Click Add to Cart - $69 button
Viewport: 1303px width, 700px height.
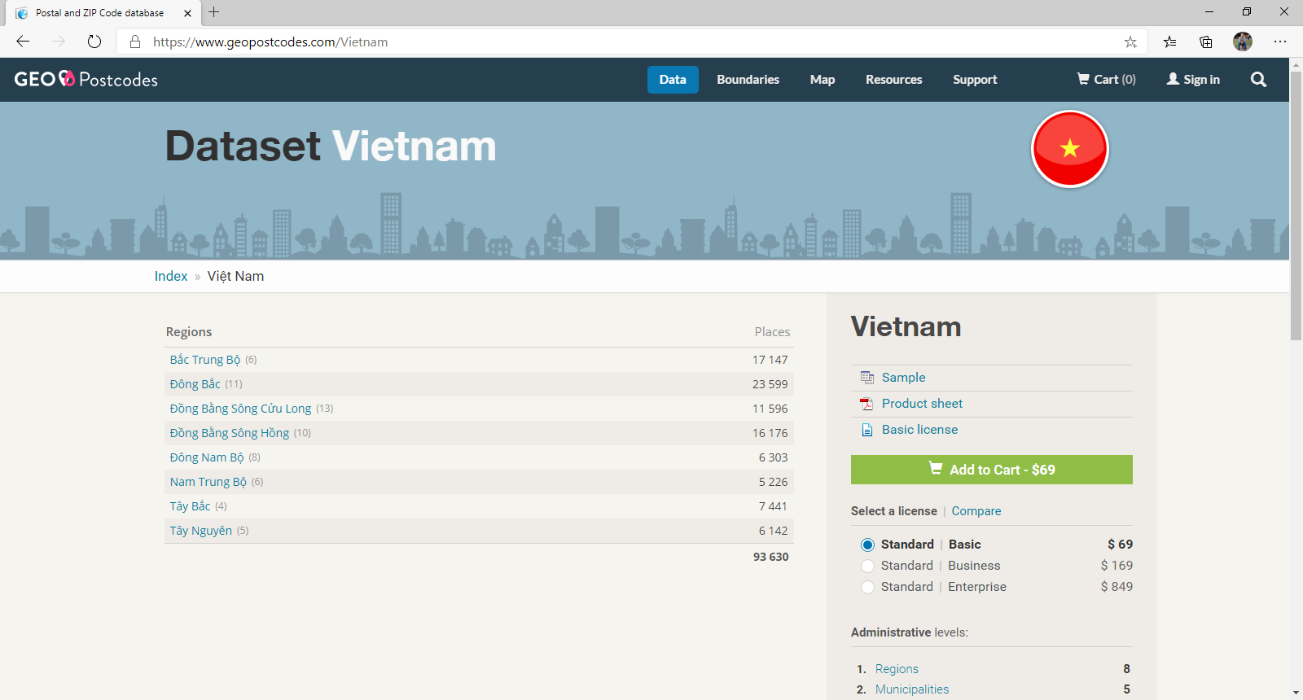point(992,470)
